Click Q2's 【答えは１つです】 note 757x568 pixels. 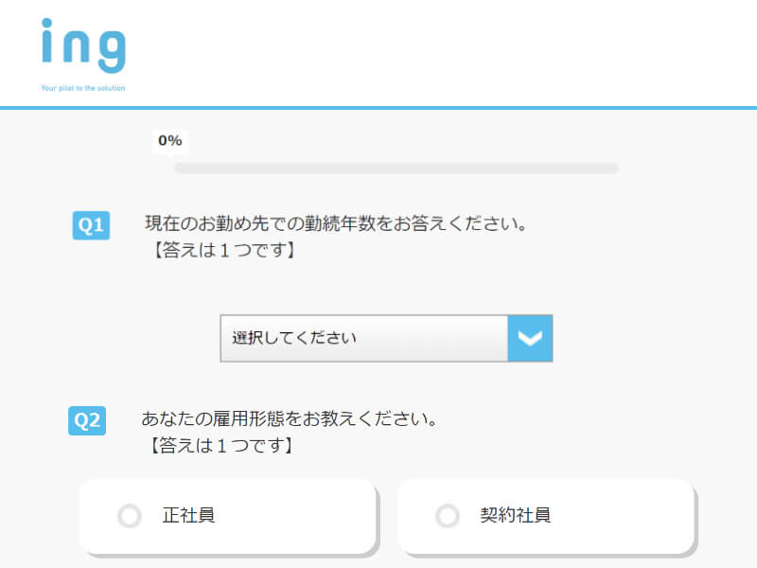[220, 445]
